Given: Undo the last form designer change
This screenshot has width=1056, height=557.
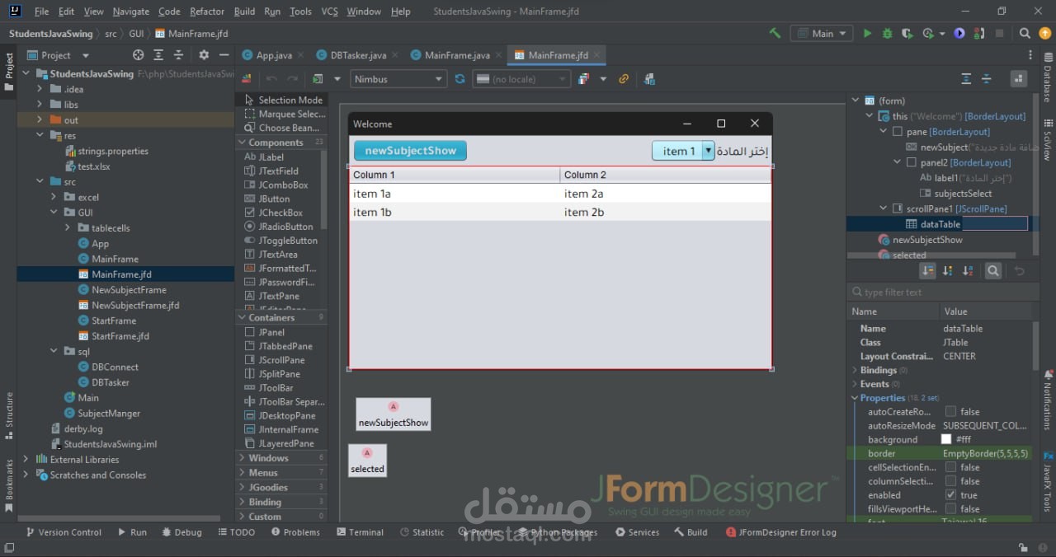Looking at the screenshot, I should coord(271,78).
